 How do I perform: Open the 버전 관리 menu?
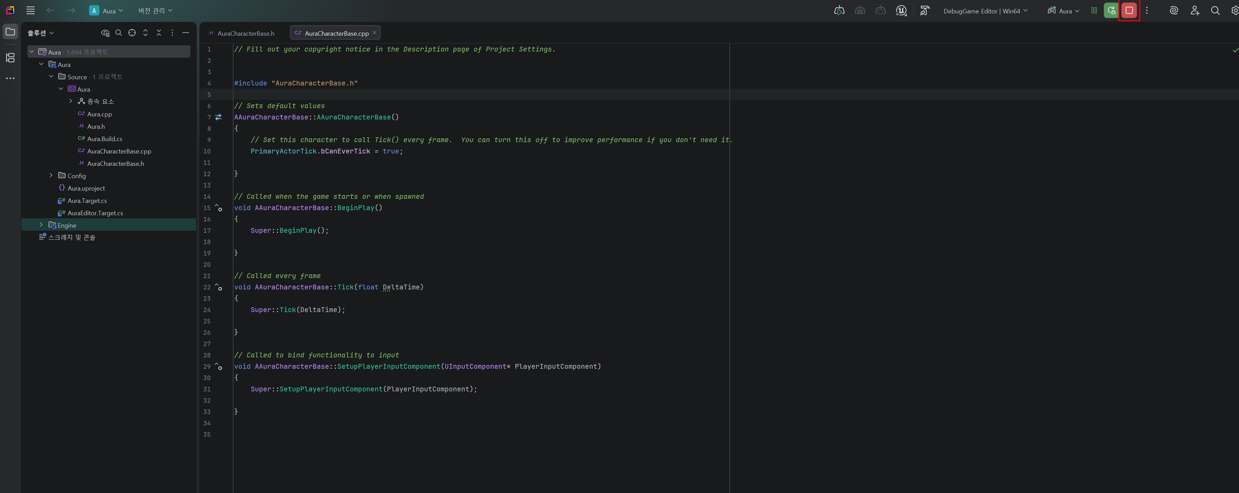pyautogui.click(x=155, y=11)
